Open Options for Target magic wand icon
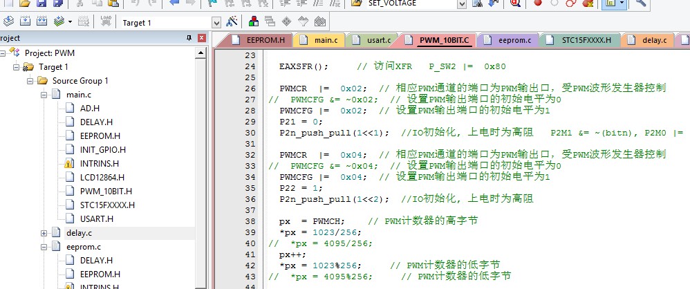Image resolution: width=690 pixels, height=289 pixels. coord(232,21)
